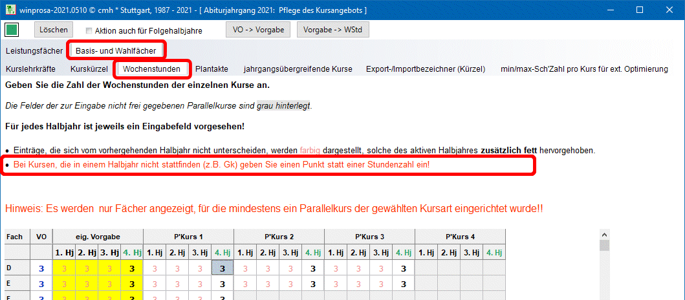
Task: Click yellow eig. Vorgabe 1. Hj cell for D
Action: click(64, 268)
